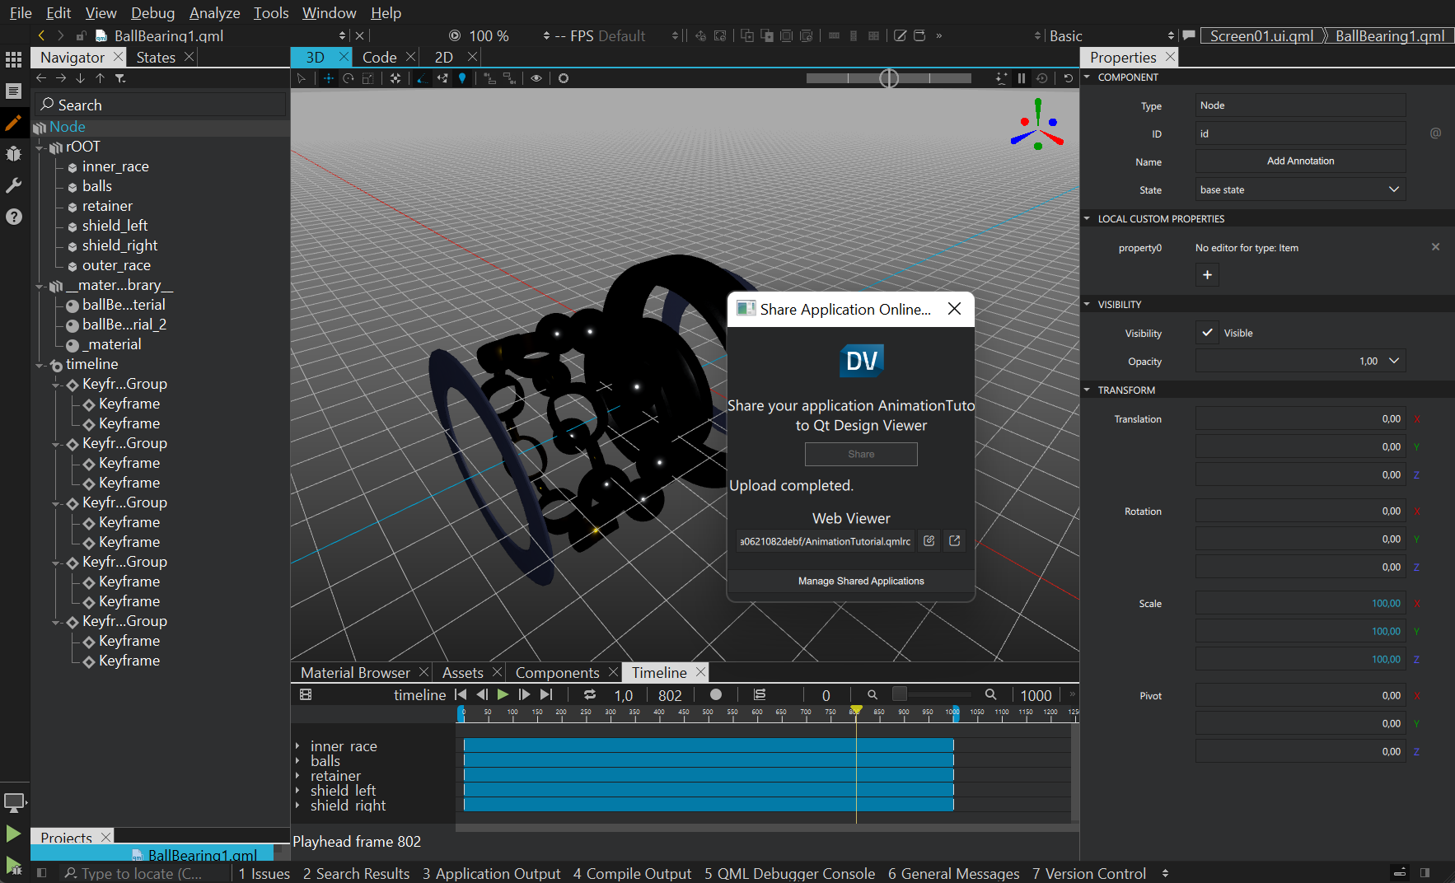This screenshot has width=1455, height=883.
Task: Open the Web Viewer link externally
Action: (x=954, y=541)
